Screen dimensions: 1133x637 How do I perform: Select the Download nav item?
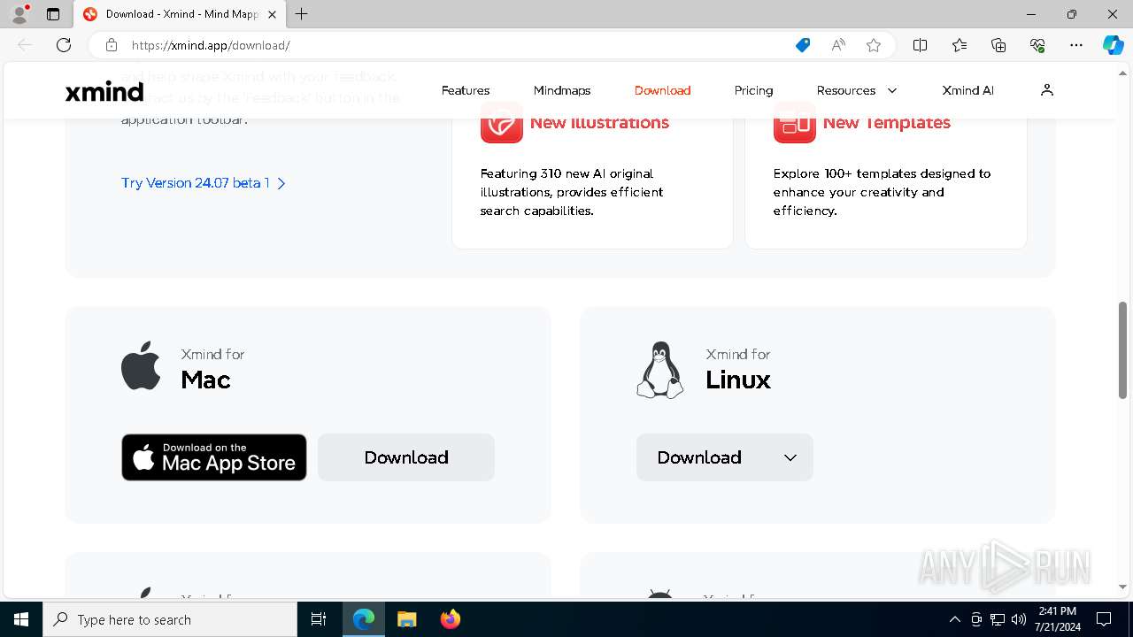click(x=662, y=90)
